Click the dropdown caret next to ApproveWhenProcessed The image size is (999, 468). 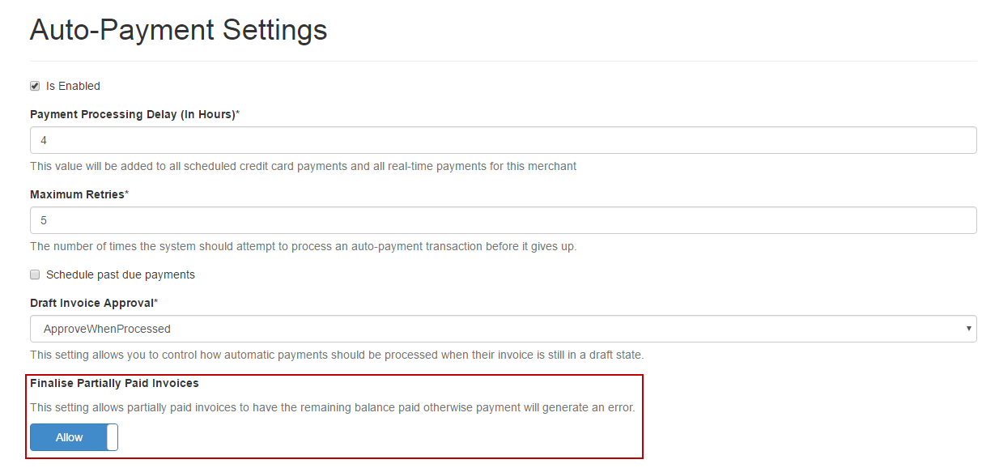click(968, 329)
